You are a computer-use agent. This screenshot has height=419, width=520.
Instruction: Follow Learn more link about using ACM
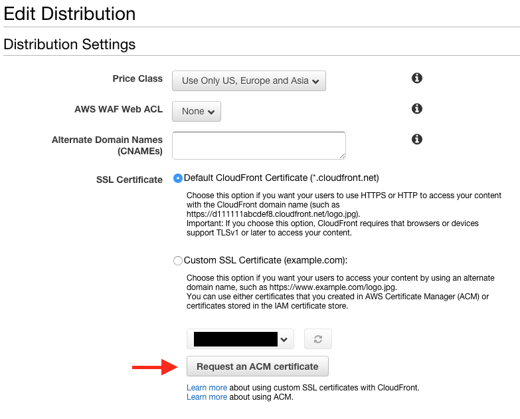coord(207,397)
